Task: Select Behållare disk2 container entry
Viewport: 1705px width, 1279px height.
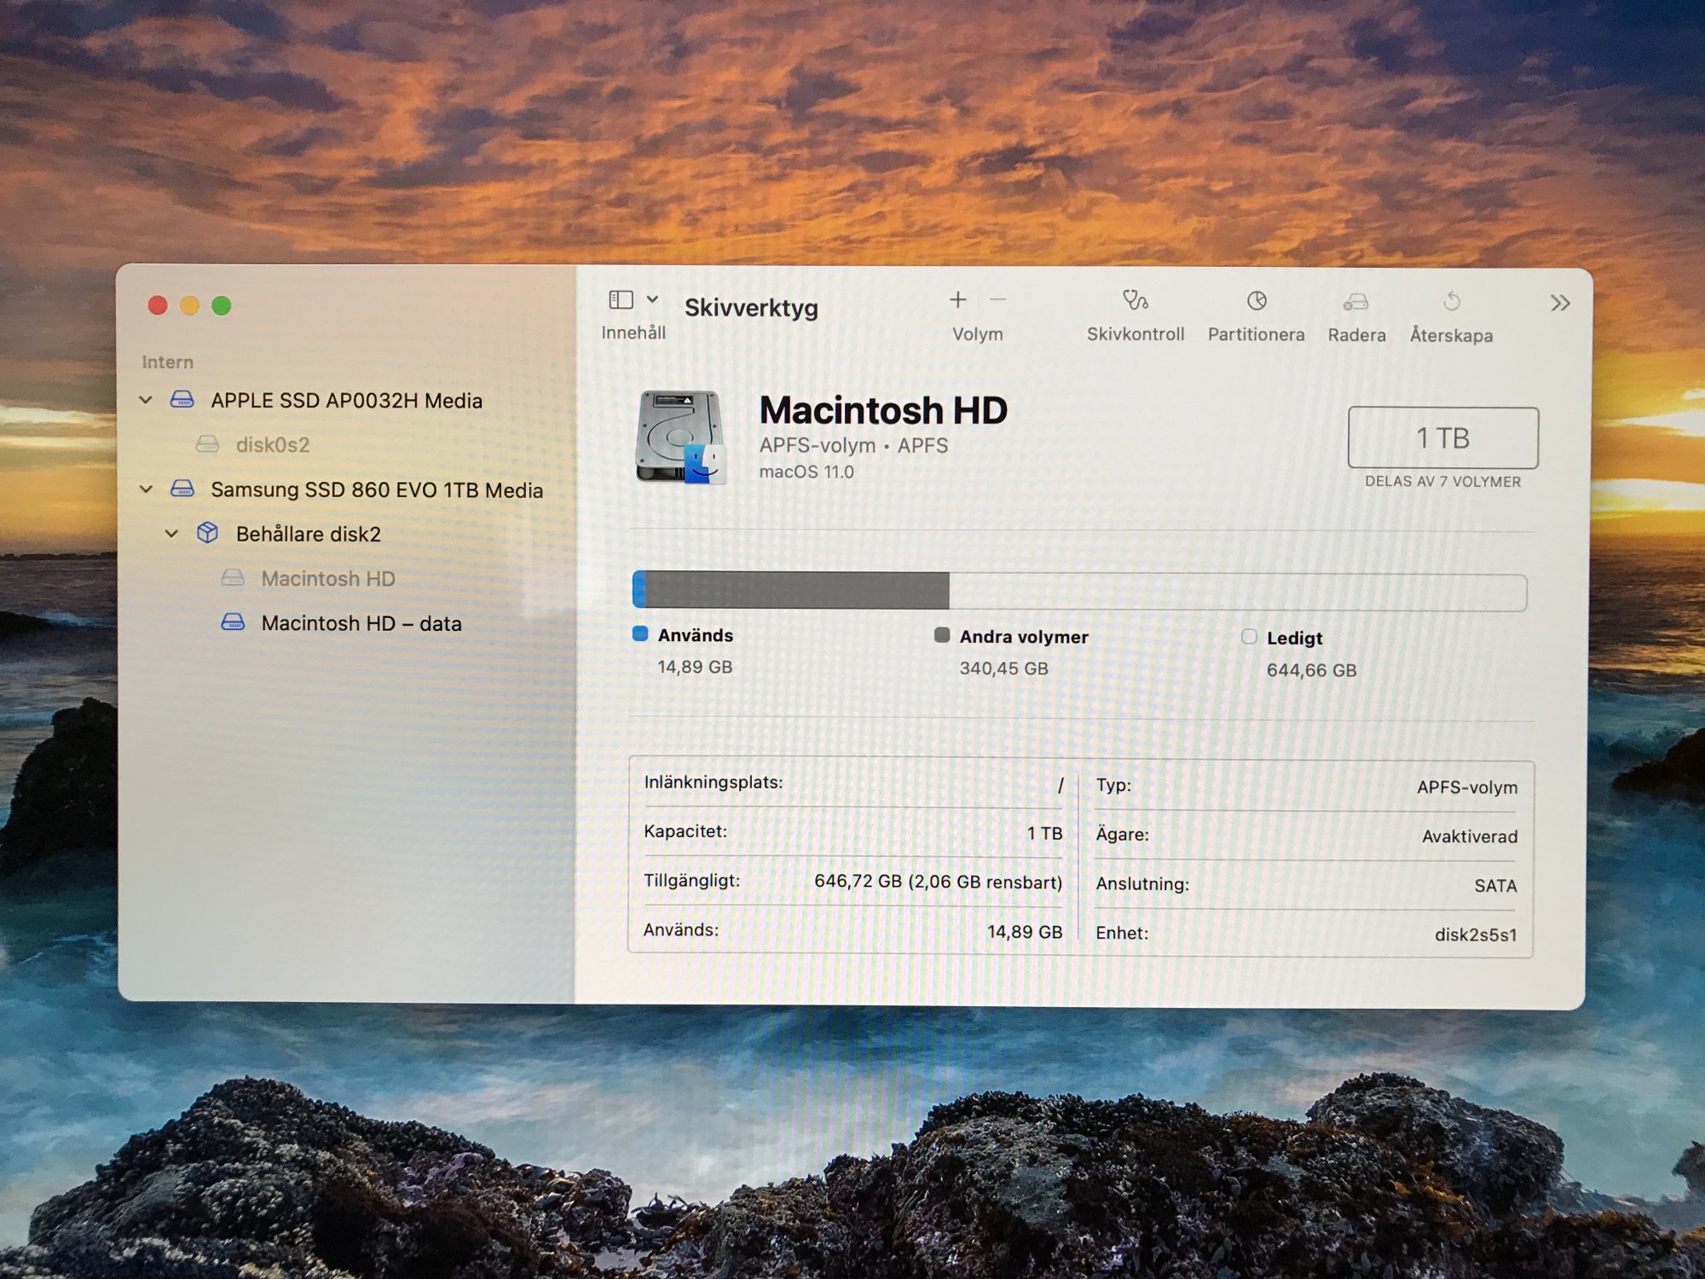Action: (308, 535)
